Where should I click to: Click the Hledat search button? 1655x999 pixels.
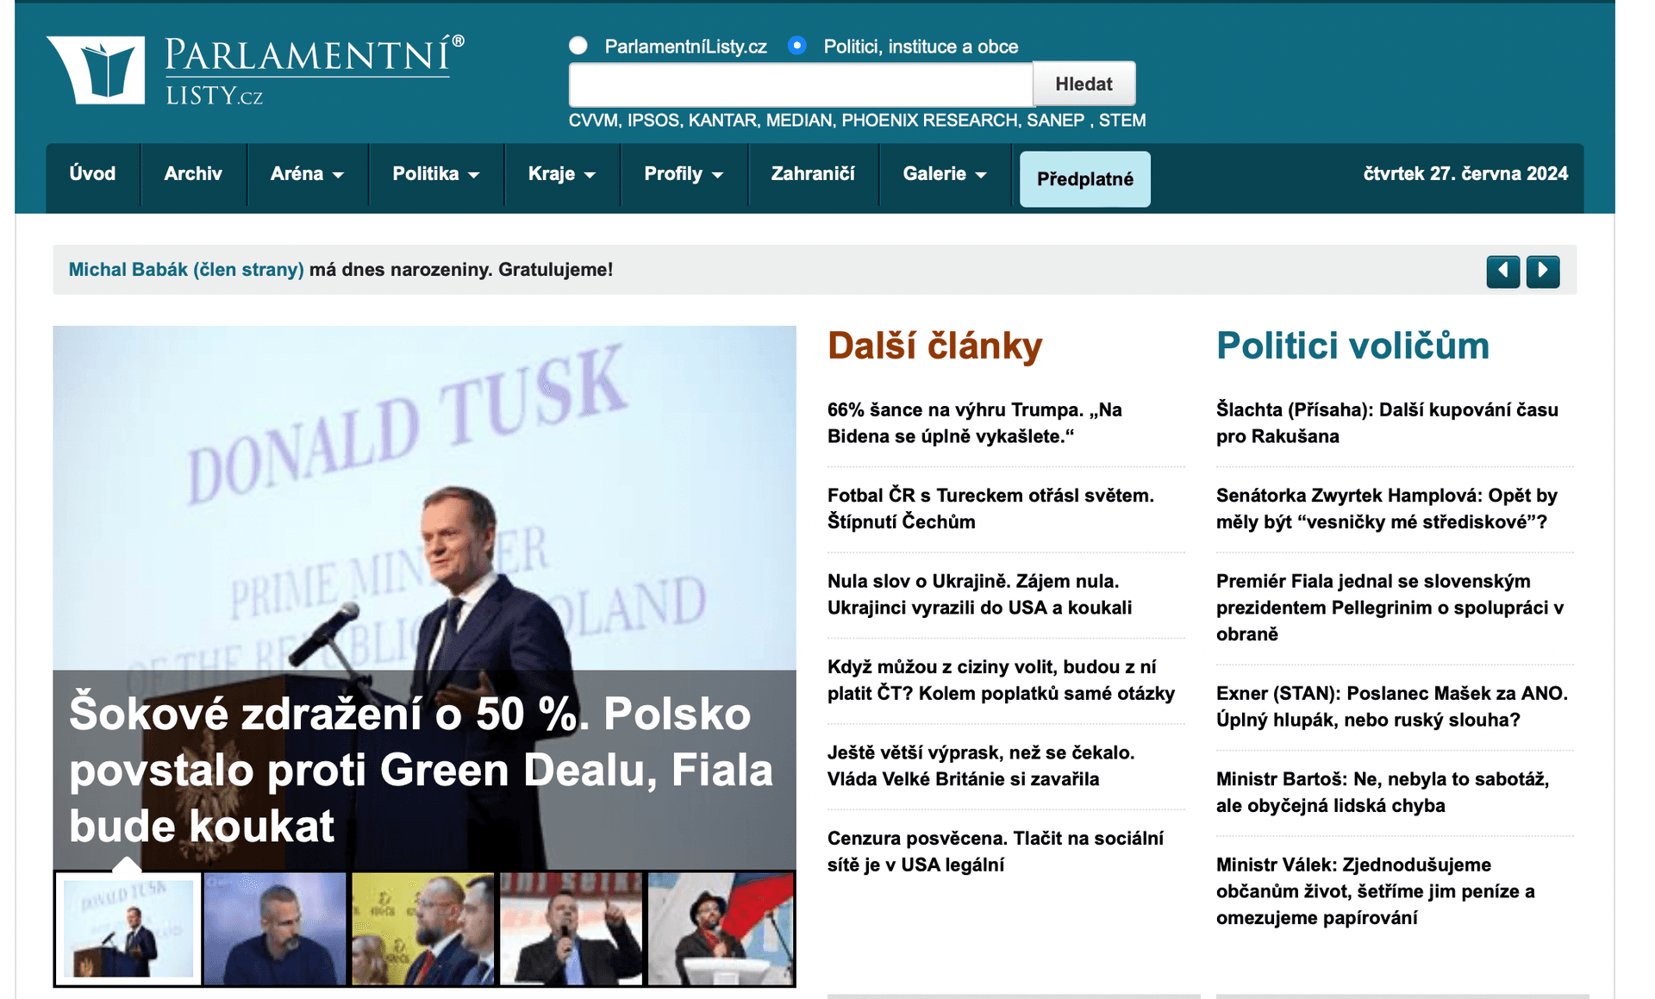point(1084,84)
